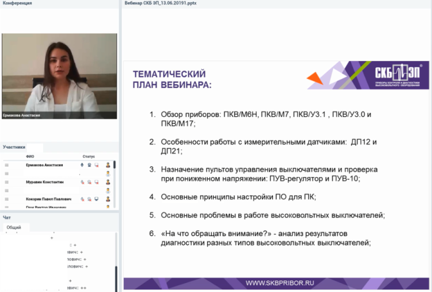Click slide item 6 «На что обращать внимание?»
The image size is (432, 292).
[x=260, y=238]
